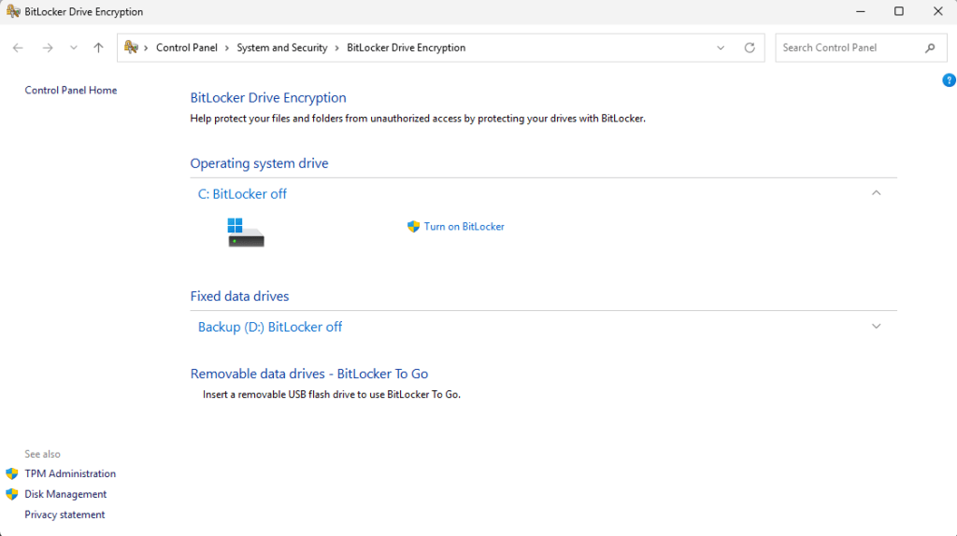957x536 pixels.
Task: Click the shield icon next to Disk Management
Action: [x=12, y=494]
